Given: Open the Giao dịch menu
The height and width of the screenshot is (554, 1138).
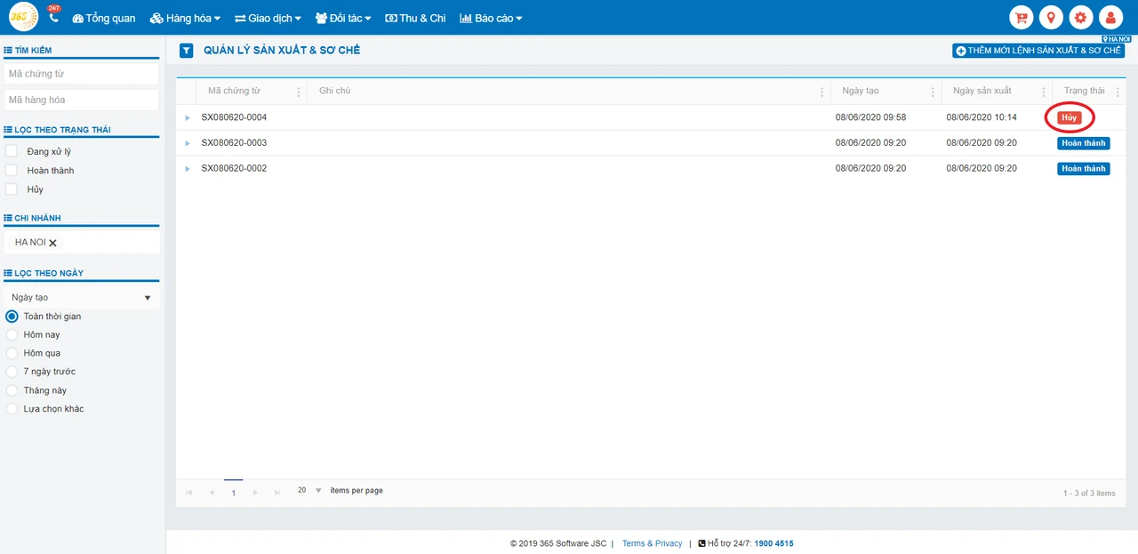Looking at the screenshot, I should tap(268, 18).
